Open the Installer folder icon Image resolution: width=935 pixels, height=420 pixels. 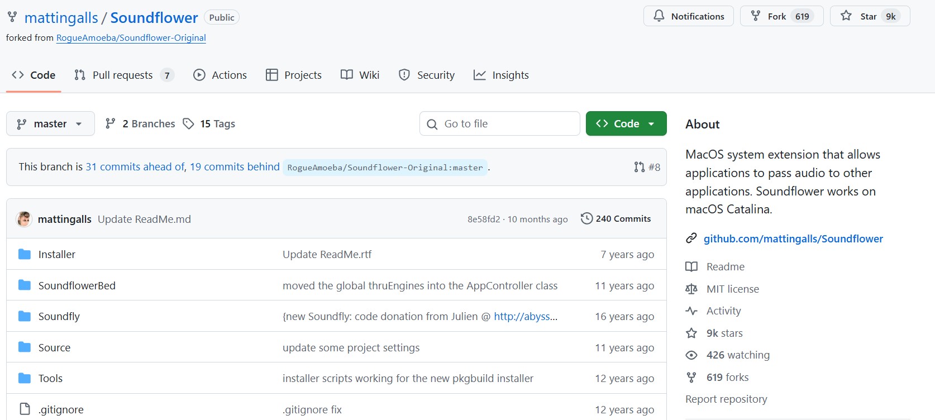[x=25, y=255]
